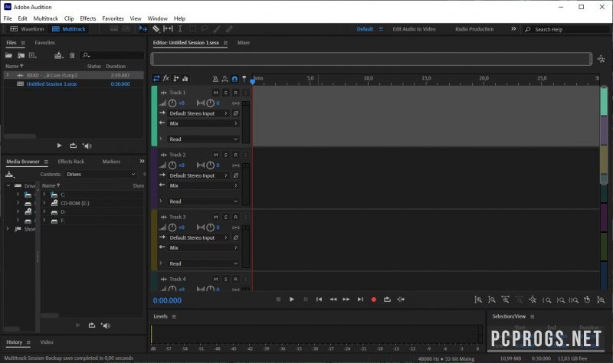Show the Sends track controls
The height and width of the screenshot is (363, 613).
pos(176,79)
